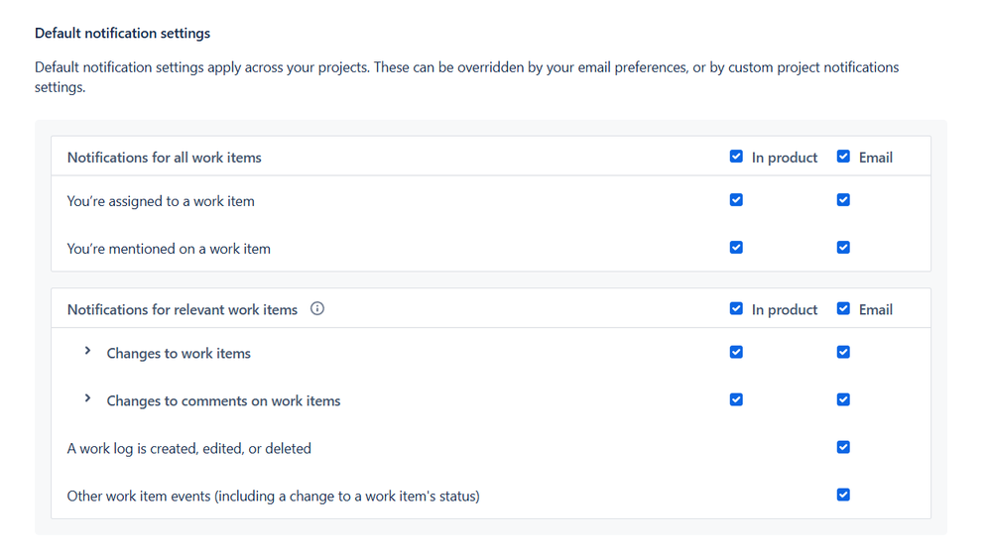Expand Changes to comments on work items
The image size is (991, 554).
88,399
